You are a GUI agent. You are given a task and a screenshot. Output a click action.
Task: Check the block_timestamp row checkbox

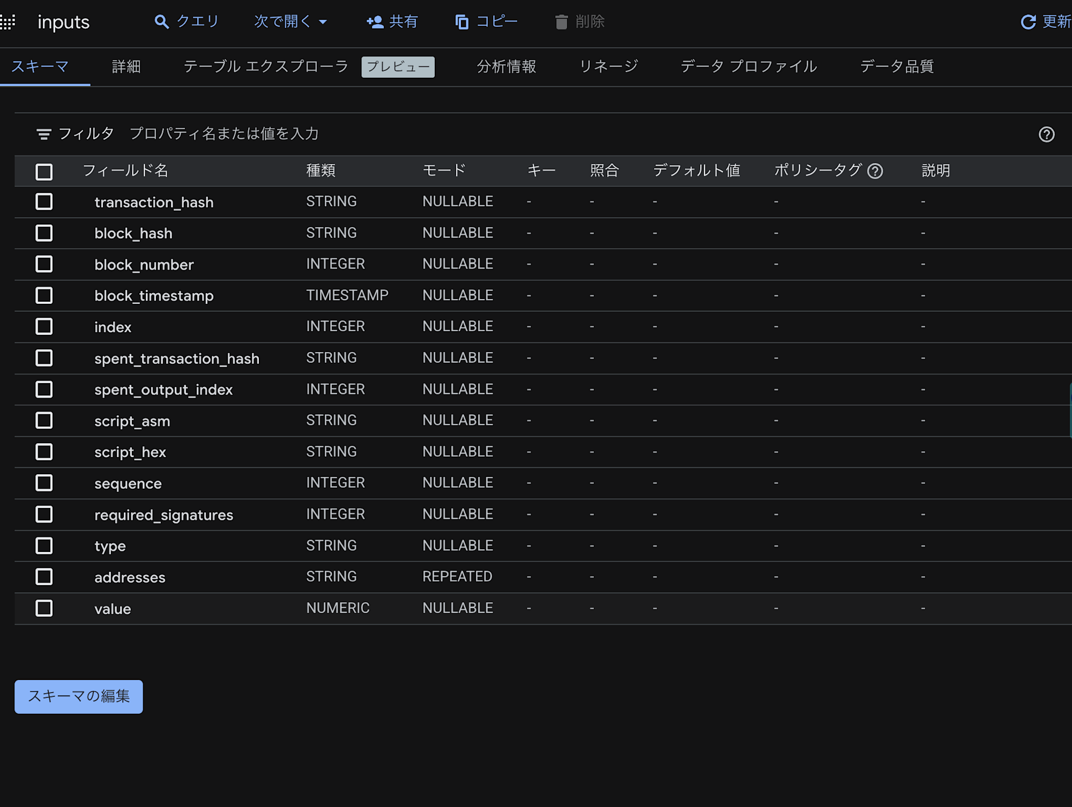click(x=44, y=295)
